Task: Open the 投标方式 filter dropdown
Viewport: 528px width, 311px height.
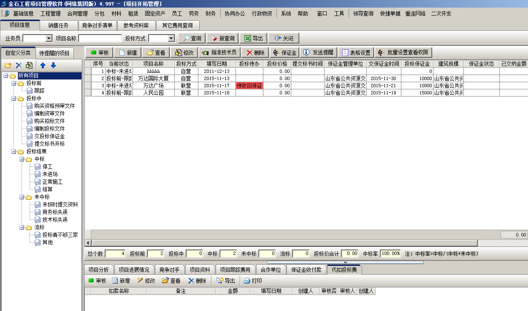Action: (171, 38)
